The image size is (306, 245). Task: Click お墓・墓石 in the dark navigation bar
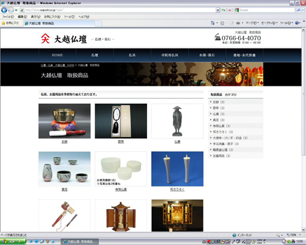tap(207, 55)
